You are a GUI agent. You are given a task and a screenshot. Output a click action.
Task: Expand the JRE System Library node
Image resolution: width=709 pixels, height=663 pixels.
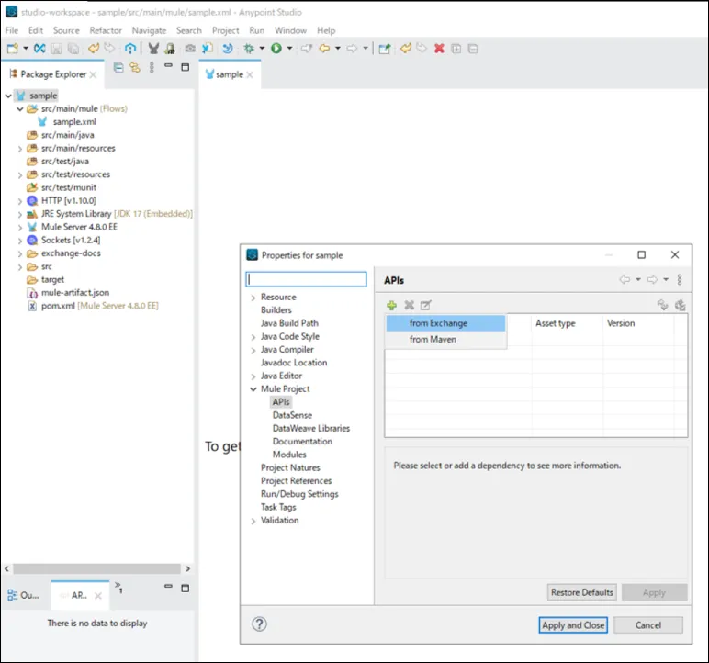(x=20, y=214)
